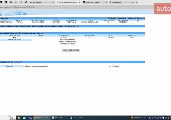Select the warranty end date 17.06.2032
The height and width of the screenshot is (120, 171).
(x=116, y=66)
